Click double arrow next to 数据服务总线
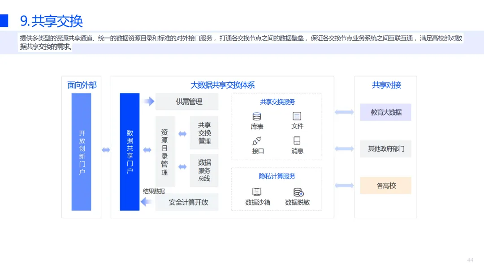Viewport: 484px width, 272px height. click(182, 167)
